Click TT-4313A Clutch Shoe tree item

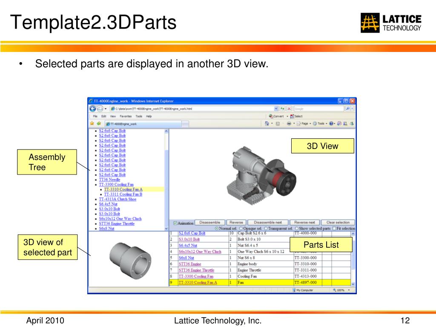(118, 199)
